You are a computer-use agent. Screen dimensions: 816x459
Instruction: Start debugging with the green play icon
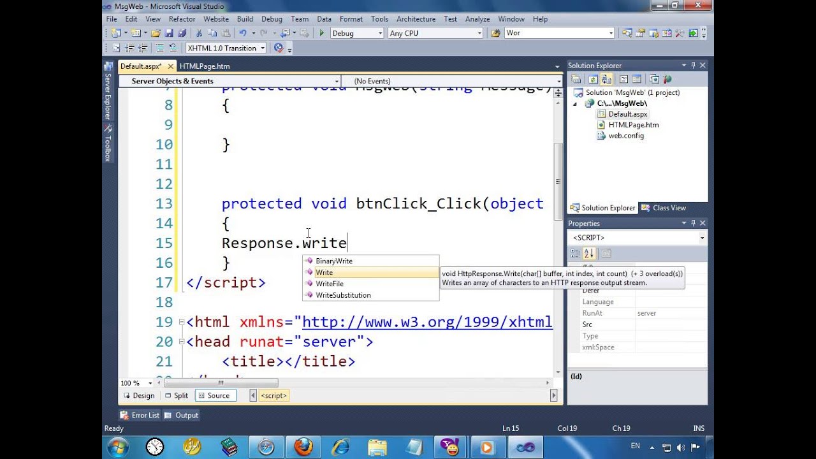click(321, 33)
